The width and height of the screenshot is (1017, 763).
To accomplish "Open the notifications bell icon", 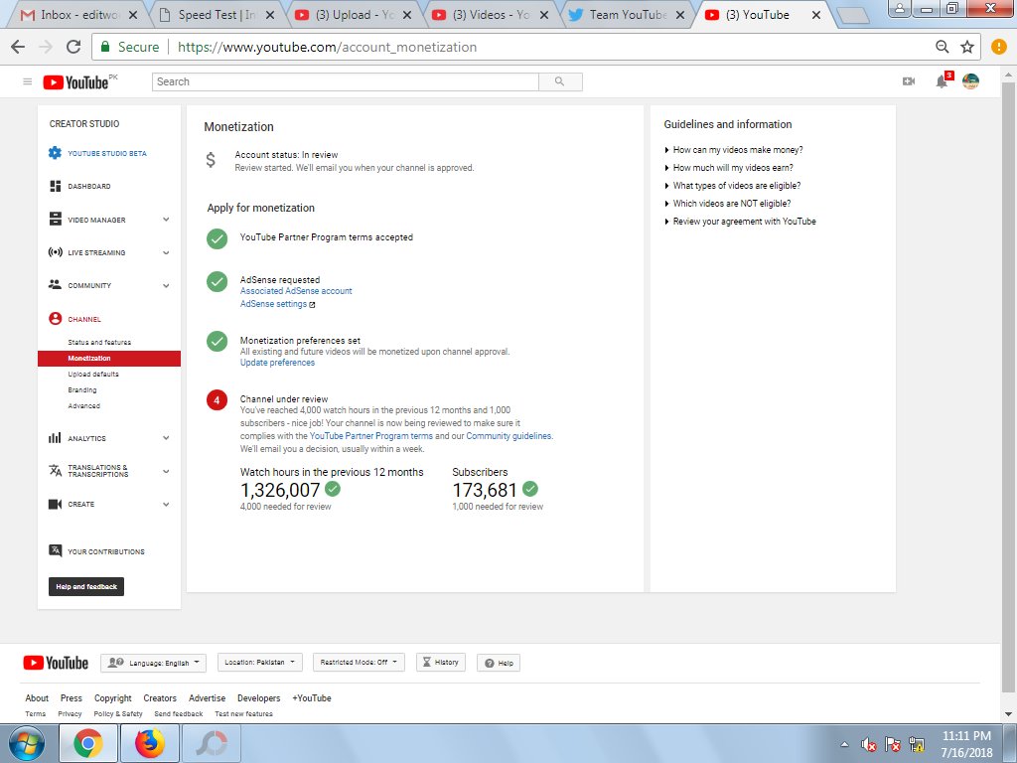I will click(942, 81).
